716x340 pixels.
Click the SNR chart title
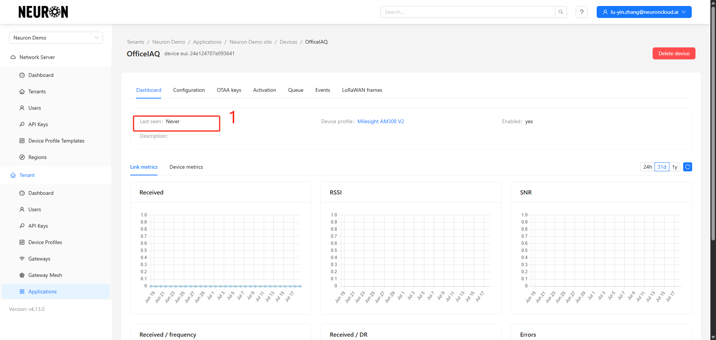coord(526,192)
